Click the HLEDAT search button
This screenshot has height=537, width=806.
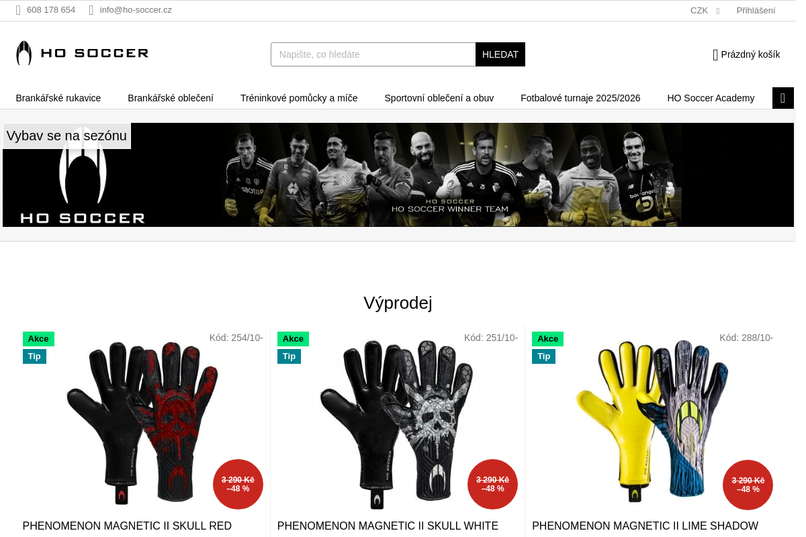(x=500, y=54)
